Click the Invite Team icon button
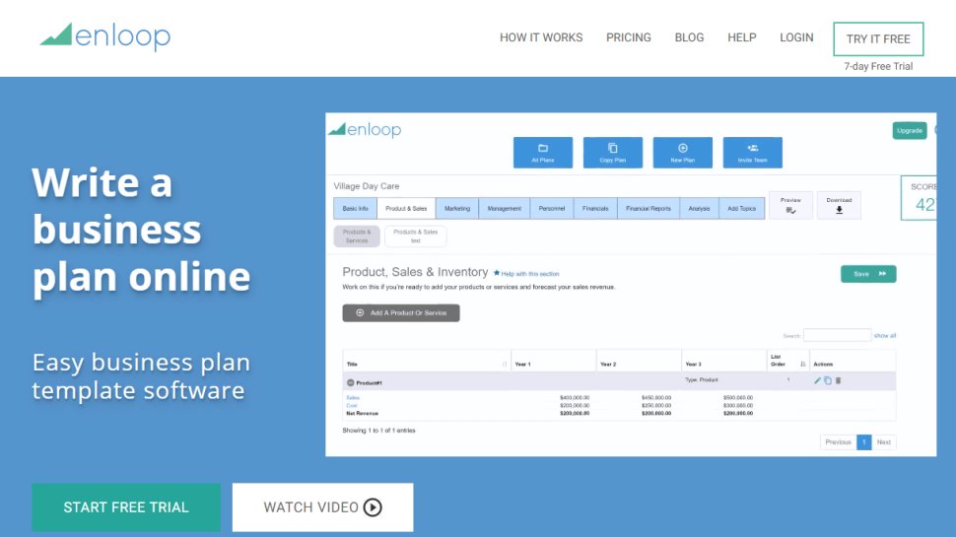 tap(752, 153)
